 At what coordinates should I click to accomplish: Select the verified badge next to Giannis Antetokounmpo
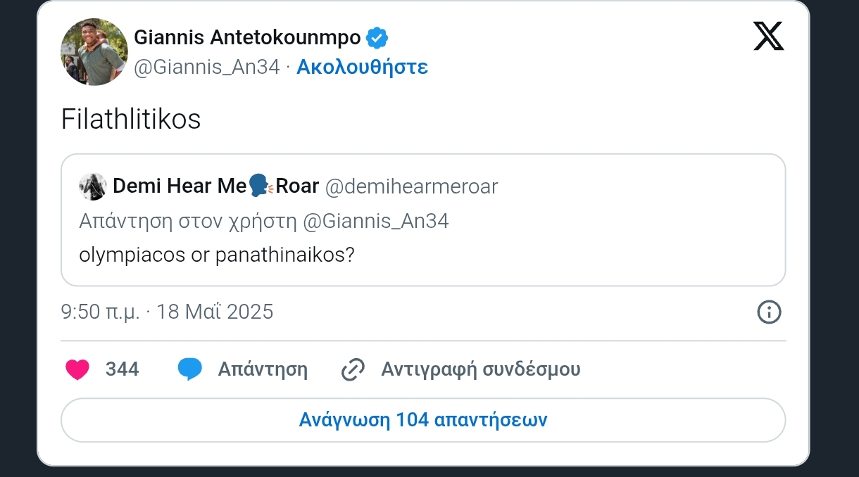tap(377, 37)
